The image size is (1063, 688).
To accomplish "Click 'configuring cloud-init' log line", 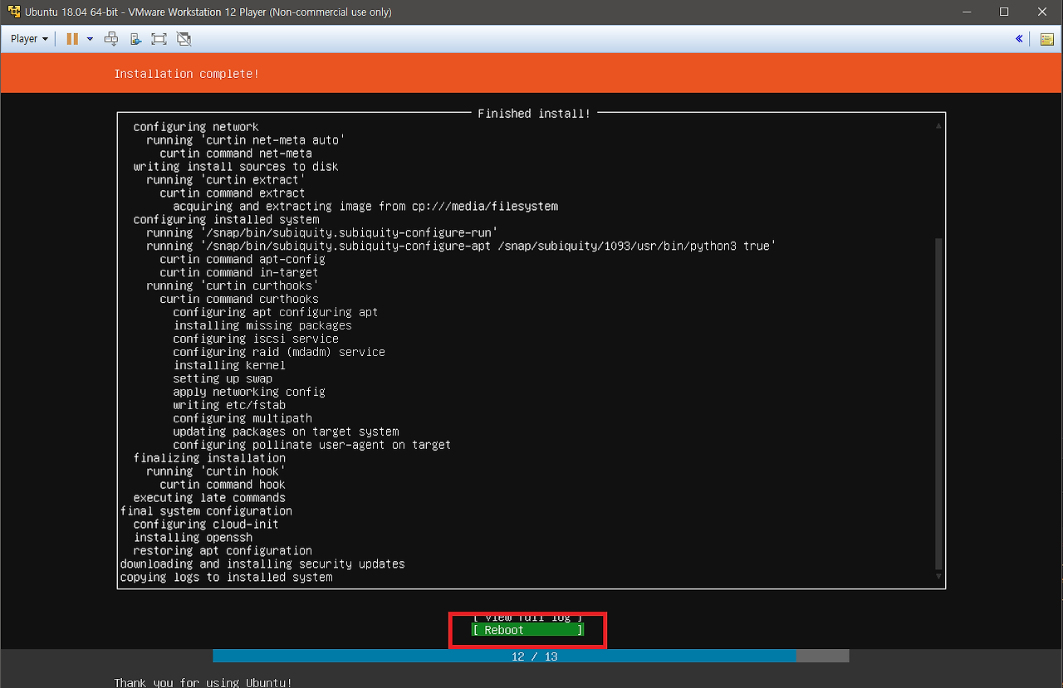I will [x=206, y=525].
